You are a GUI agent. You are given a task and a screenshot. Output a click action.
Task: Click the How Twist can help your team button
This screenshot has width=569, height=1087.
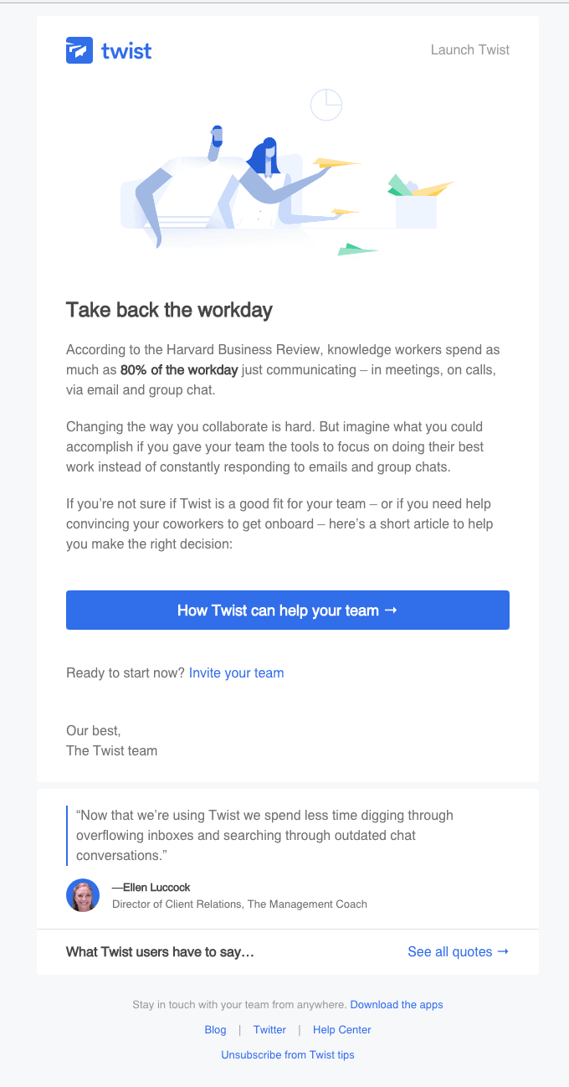tap(288, 610)
